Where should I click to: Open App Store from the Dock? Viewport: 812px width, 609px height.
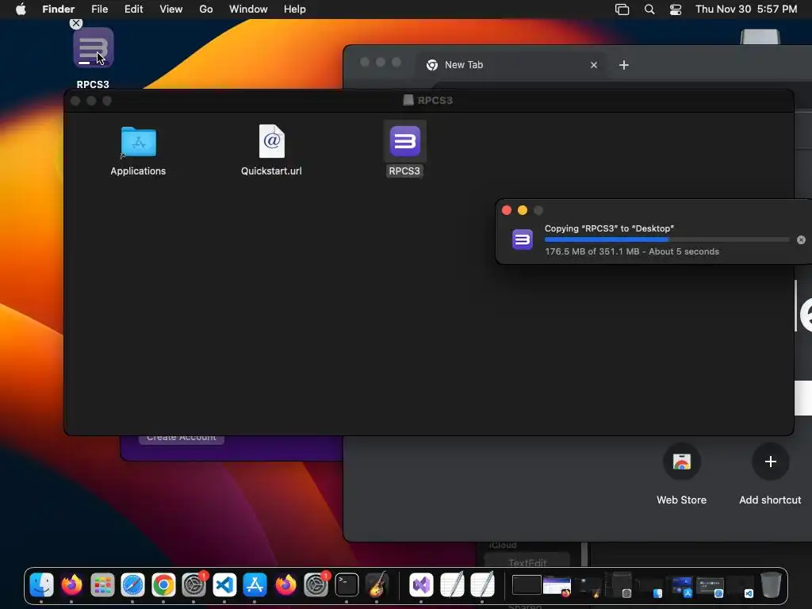pos(255,585)
